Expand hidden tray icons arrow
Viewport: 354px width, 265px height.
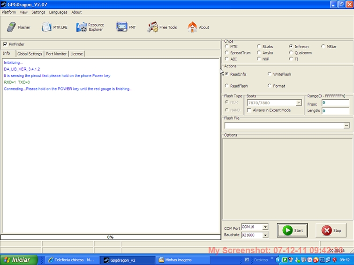pyautogui.click(x=278, y=260)
